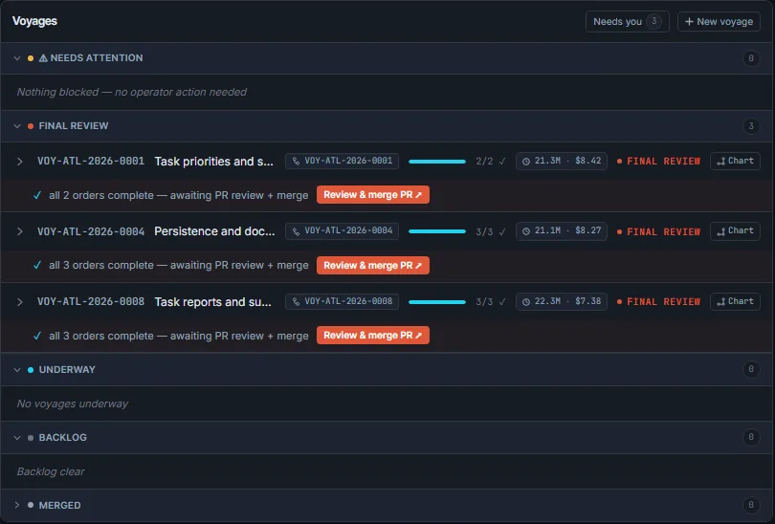Click the checkmark next to 3/3 on VOY-ATL-2026-0008

coord(502,302)
